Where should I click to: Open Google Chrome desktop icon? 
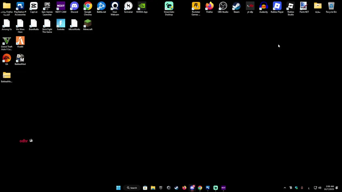[x=88, y=9]
